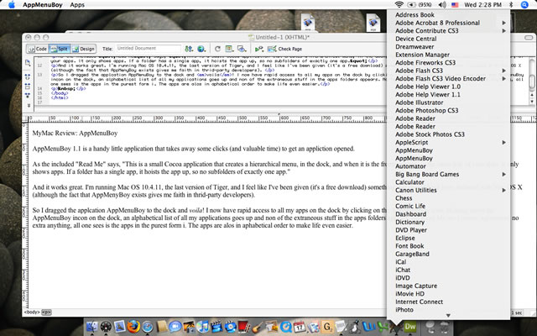Choose Dictionary from the apps menu
The height and width of the screenshot is (336, 537).
coord(448,222)
